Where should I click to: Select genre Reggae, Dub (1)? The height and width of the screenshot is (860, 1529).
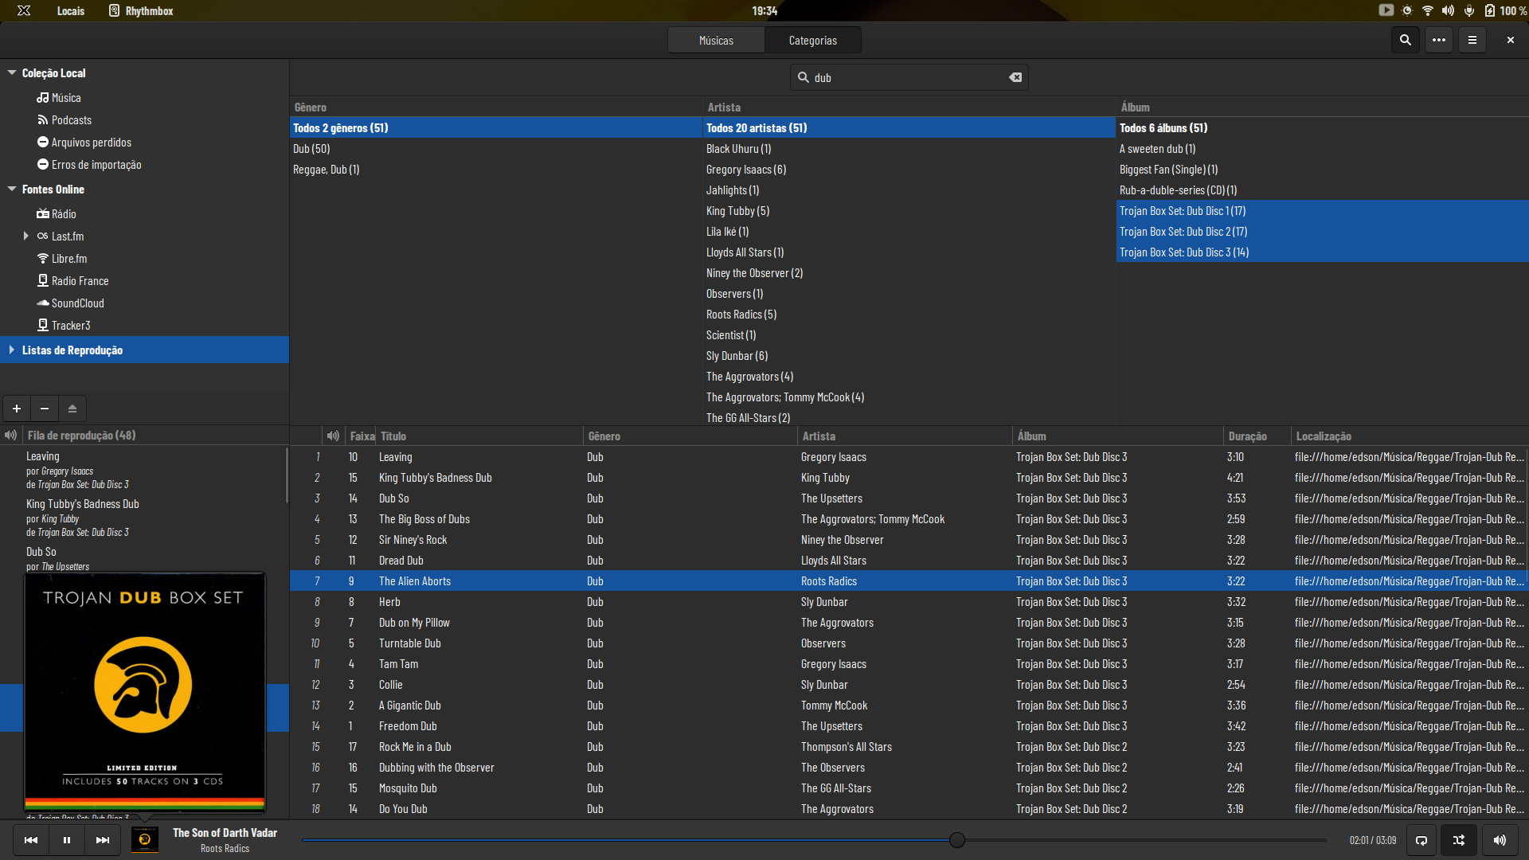(x=495, y=170)
